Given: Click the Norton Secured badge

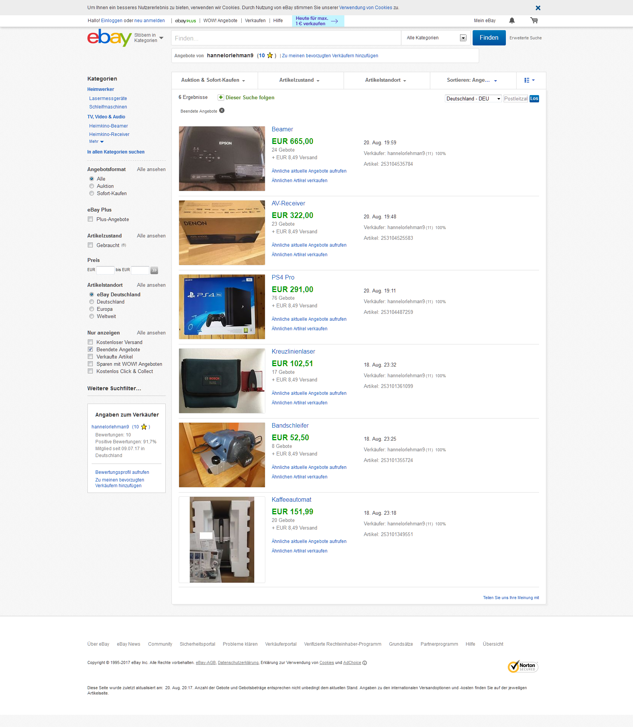Looking at the screenshot, I should pyautogui.click(x=523, y=666).
